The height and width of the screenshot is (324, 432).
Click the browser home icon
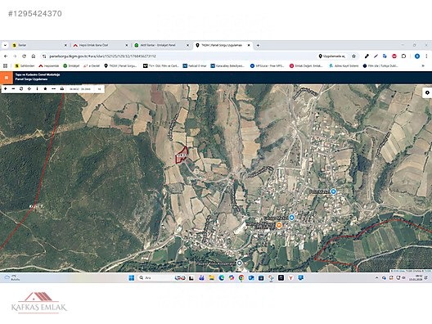[x=34, y=56]
